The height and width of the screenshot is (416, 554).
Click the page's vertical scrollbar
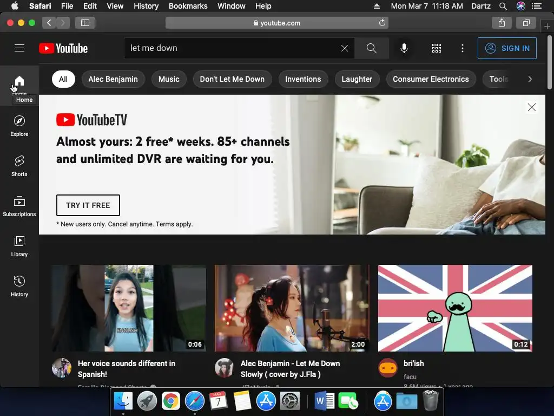click(550, 62)
